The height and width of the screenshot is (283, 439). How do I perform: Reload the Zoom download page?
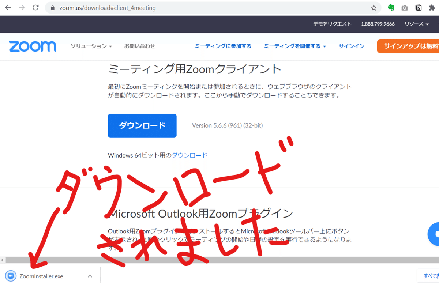click(35, 7)
